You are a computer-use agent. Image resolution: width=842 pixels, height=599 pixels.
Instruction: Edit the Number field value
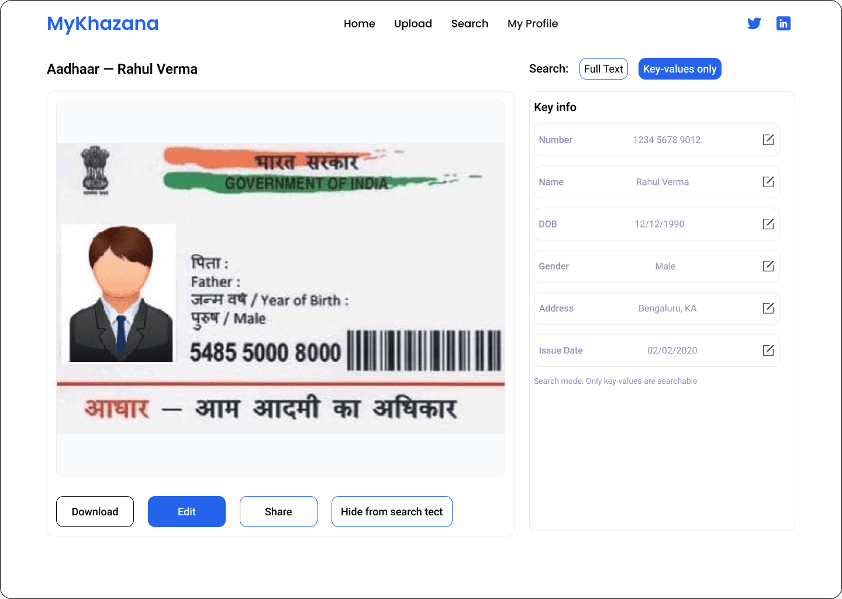click(768, 140)
